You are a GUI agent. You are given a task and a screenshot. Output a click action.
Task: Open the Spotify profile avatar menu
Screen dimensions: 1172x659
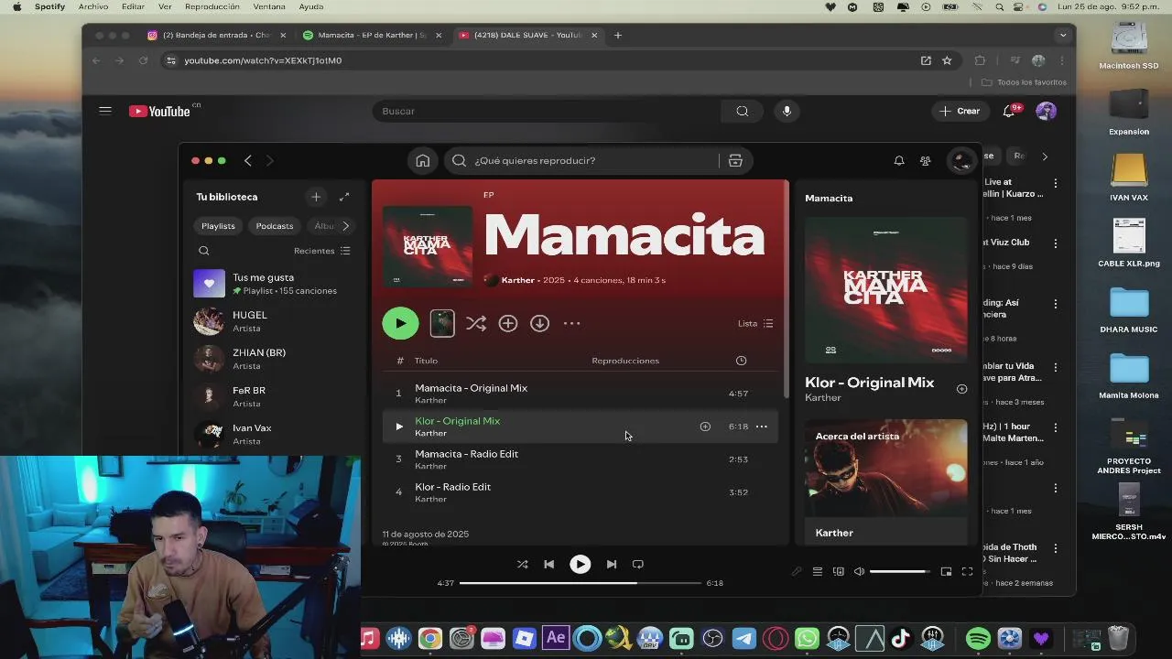(x=961, y=161)
